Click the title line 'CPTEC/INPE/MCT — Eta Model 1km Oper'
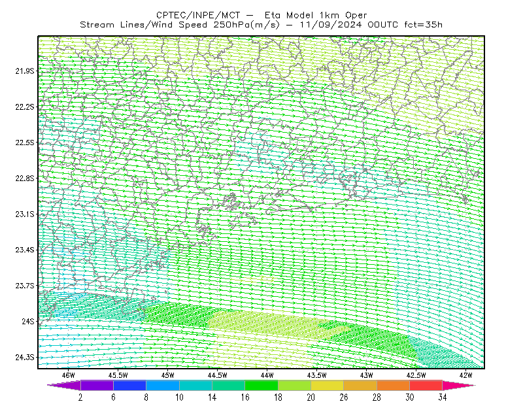 coord(261,15)
